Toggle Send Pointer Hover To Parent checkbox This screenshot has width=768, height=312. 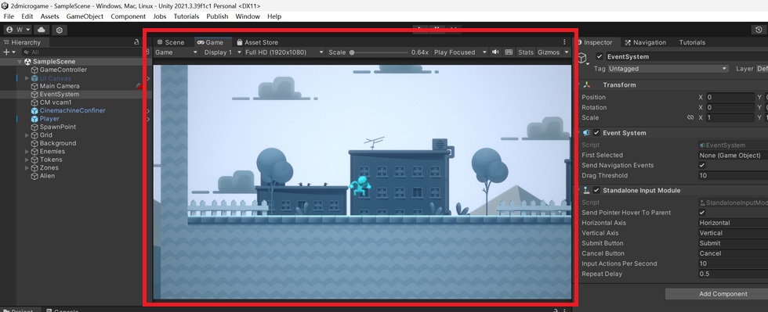pos(702,213)
